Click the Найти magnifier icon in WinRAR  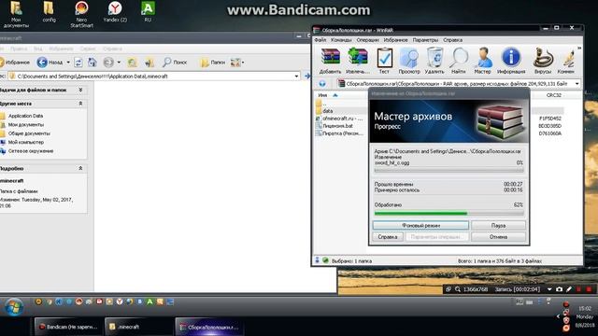click(459, 61)
